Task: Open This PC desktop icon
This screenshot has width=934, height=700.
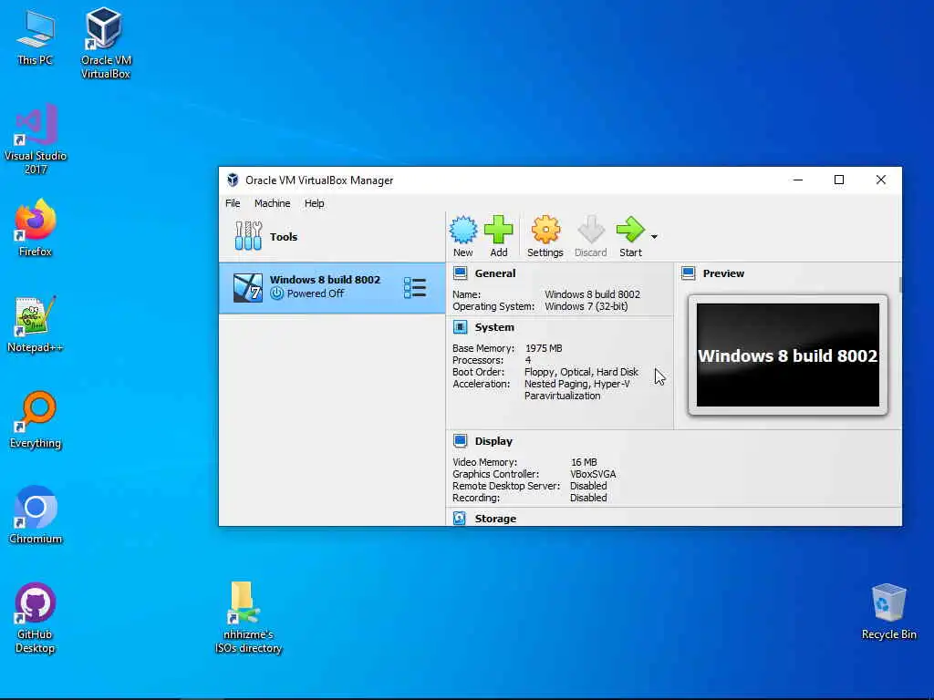Action: (36, 38)
